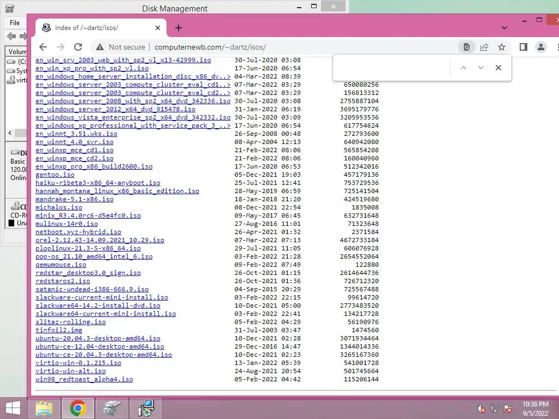
Task: Open the Action Center flag tray icon
Action: coord(508,409)
